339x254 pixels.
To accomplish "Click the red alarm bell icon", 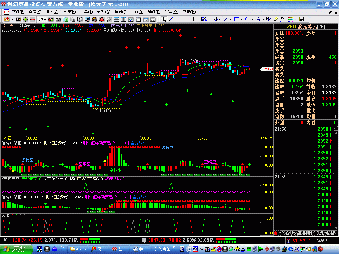I will click(102, 20).
